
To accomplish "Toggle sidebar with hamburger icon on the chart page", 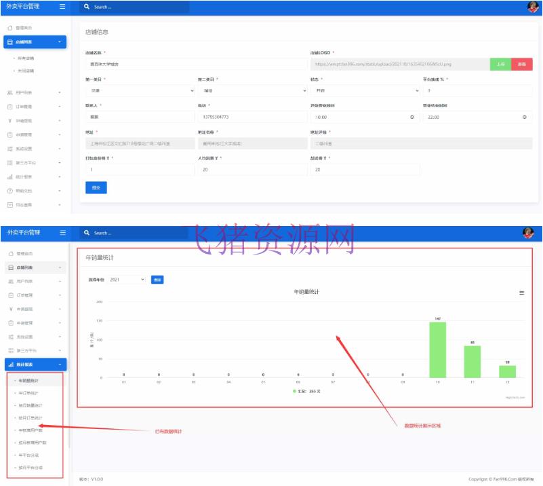I will tap(62, 233).
